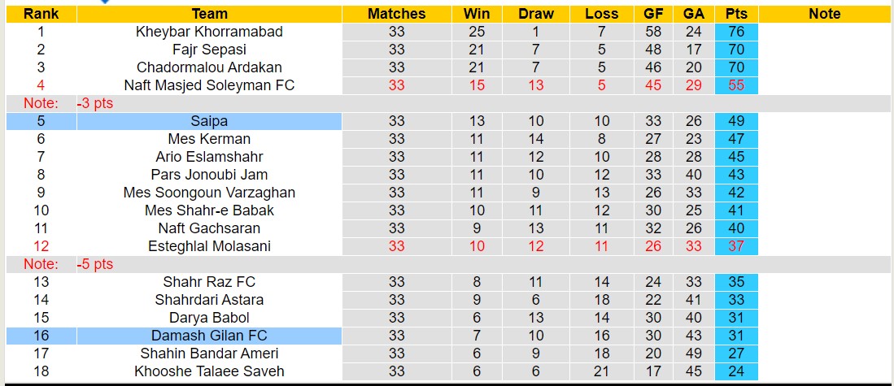Click the Team column header

(x=209, y=14)
